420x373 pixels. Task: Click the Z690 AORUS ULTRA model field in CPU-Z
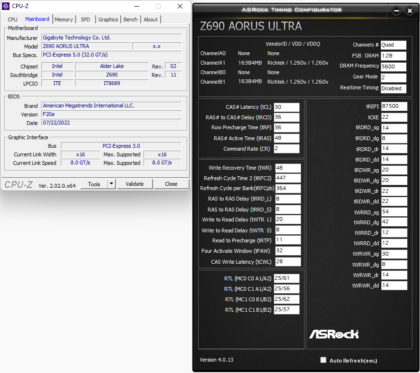(86, 46)
